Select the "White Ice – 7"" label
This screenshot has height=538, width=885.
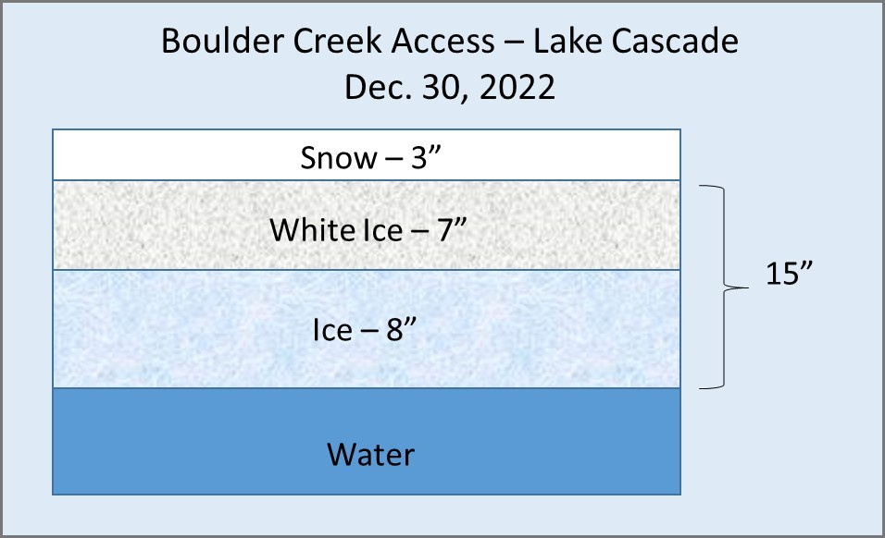[x=366, y=229]
